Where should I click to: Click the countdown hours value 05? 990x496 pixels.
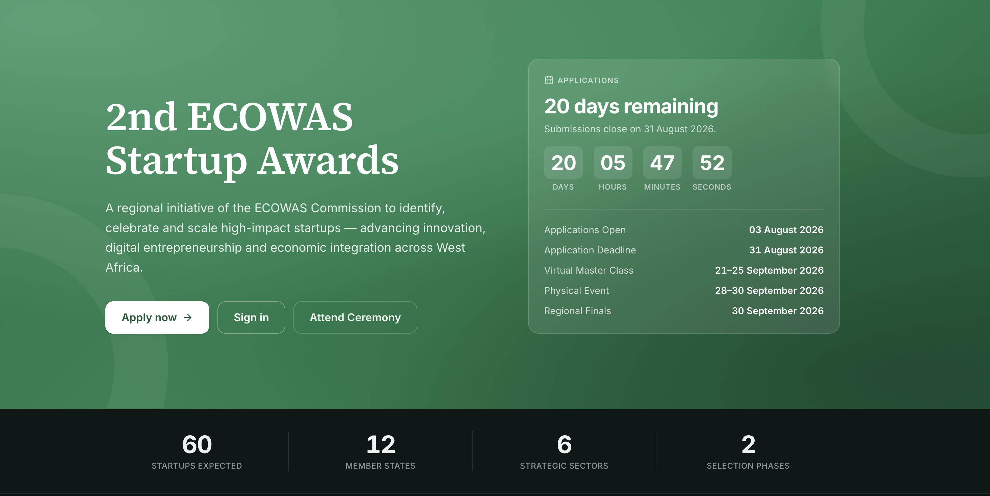tap(613, 163)
